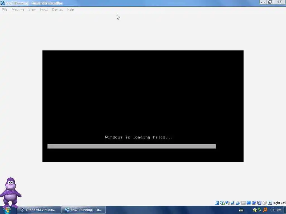Click the grayed video capture status icon
Viewport: 286px width, 214px height.
[243, 203]
